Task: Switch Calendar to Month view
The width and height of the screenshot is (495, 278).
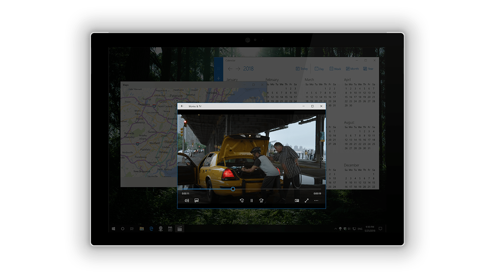Action: [x=352, y=69]
